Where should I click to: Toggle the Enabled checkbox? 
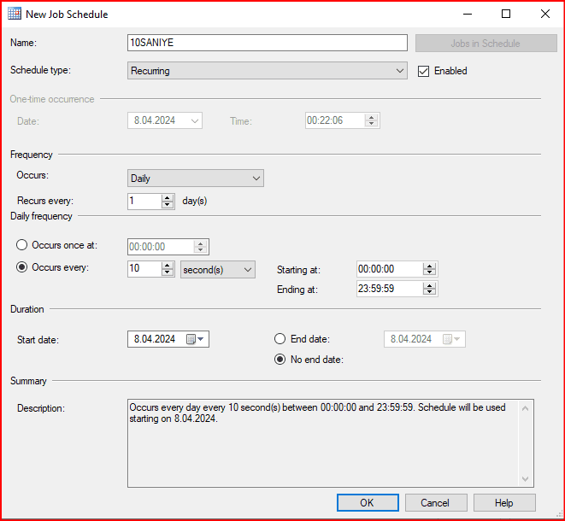click(x=423, y=71)
